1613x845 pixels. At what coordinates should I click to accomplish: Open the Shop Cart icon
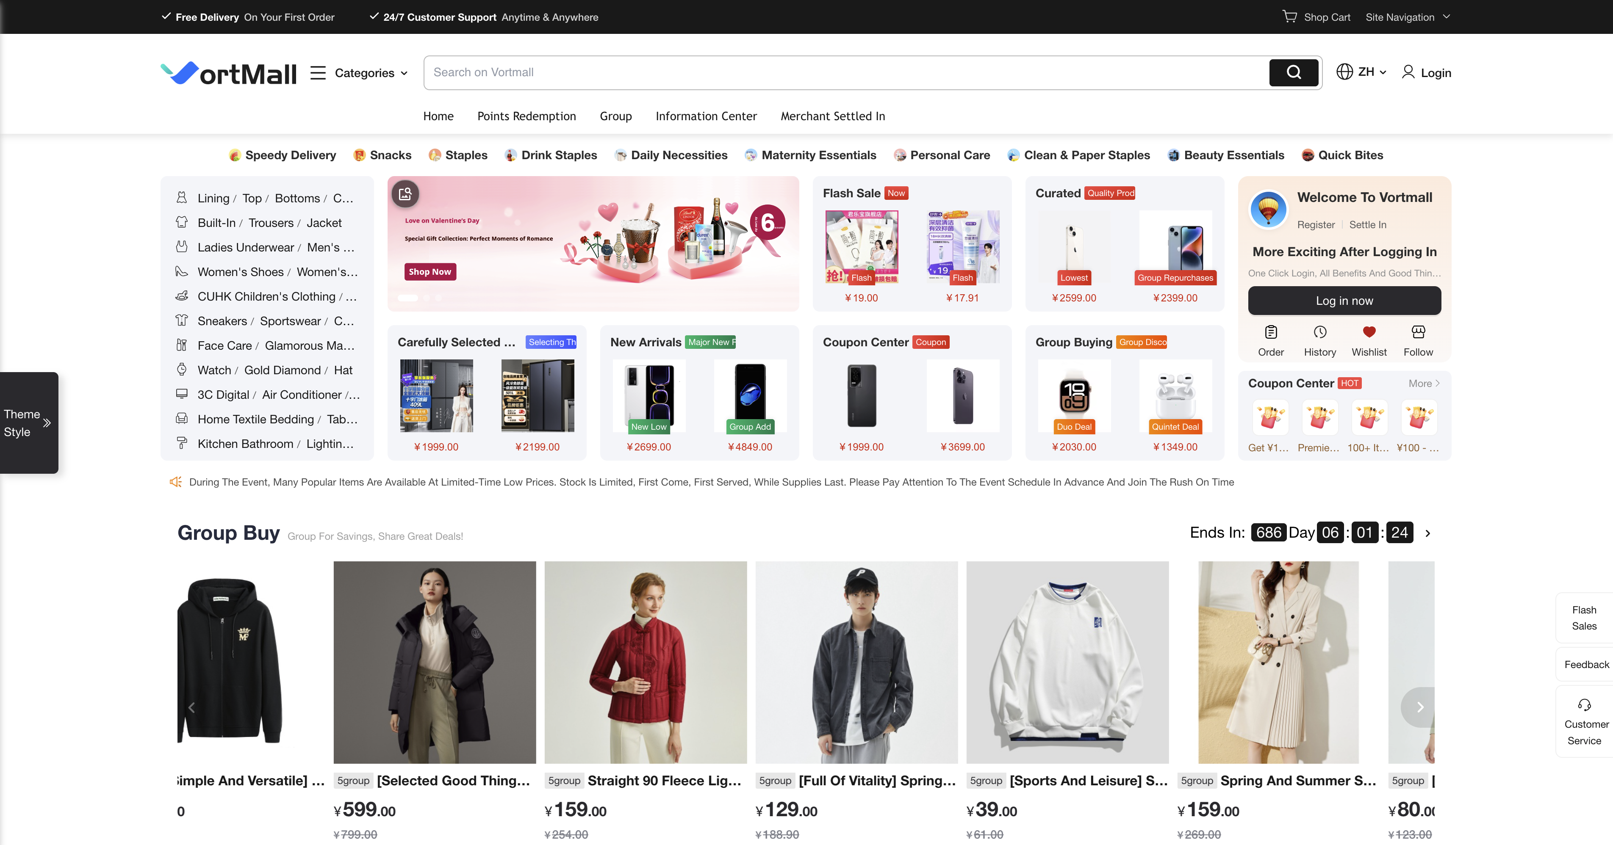(1289, 16)
